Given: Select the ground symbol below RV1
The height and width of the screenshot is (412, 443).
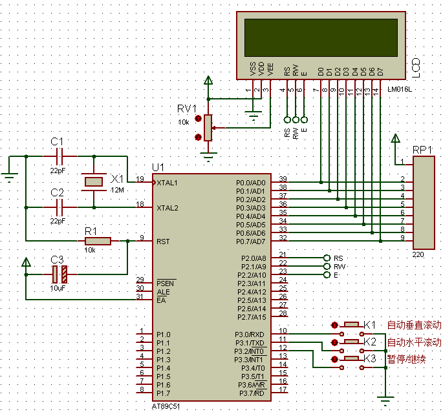Looking at the screenshot, I should click(x=208, y=157).
